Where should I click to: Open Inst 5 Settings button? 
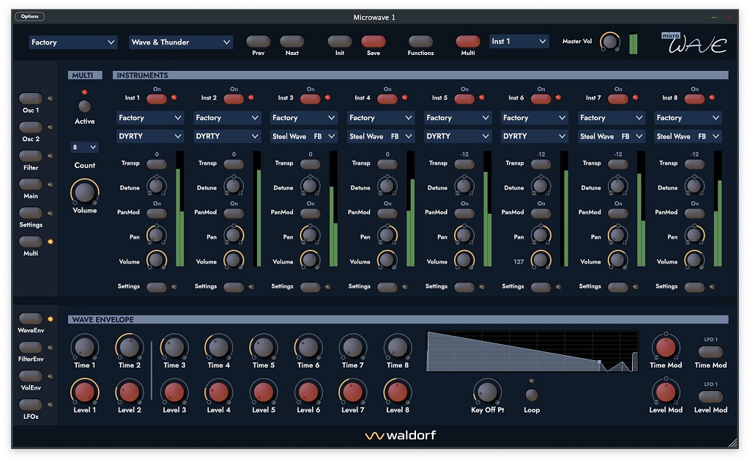tap(464, 287)
